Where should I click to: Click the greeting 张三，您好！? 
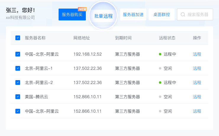20,10
